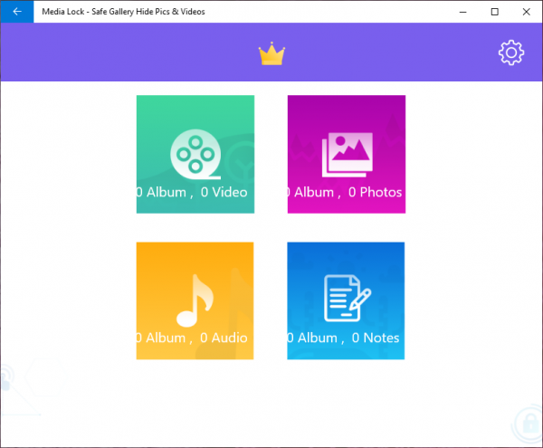Image resolution: width=543 pixels, height=448 pixels.
Task: Maximize the Media Lock window
Action: pos(495,12)
